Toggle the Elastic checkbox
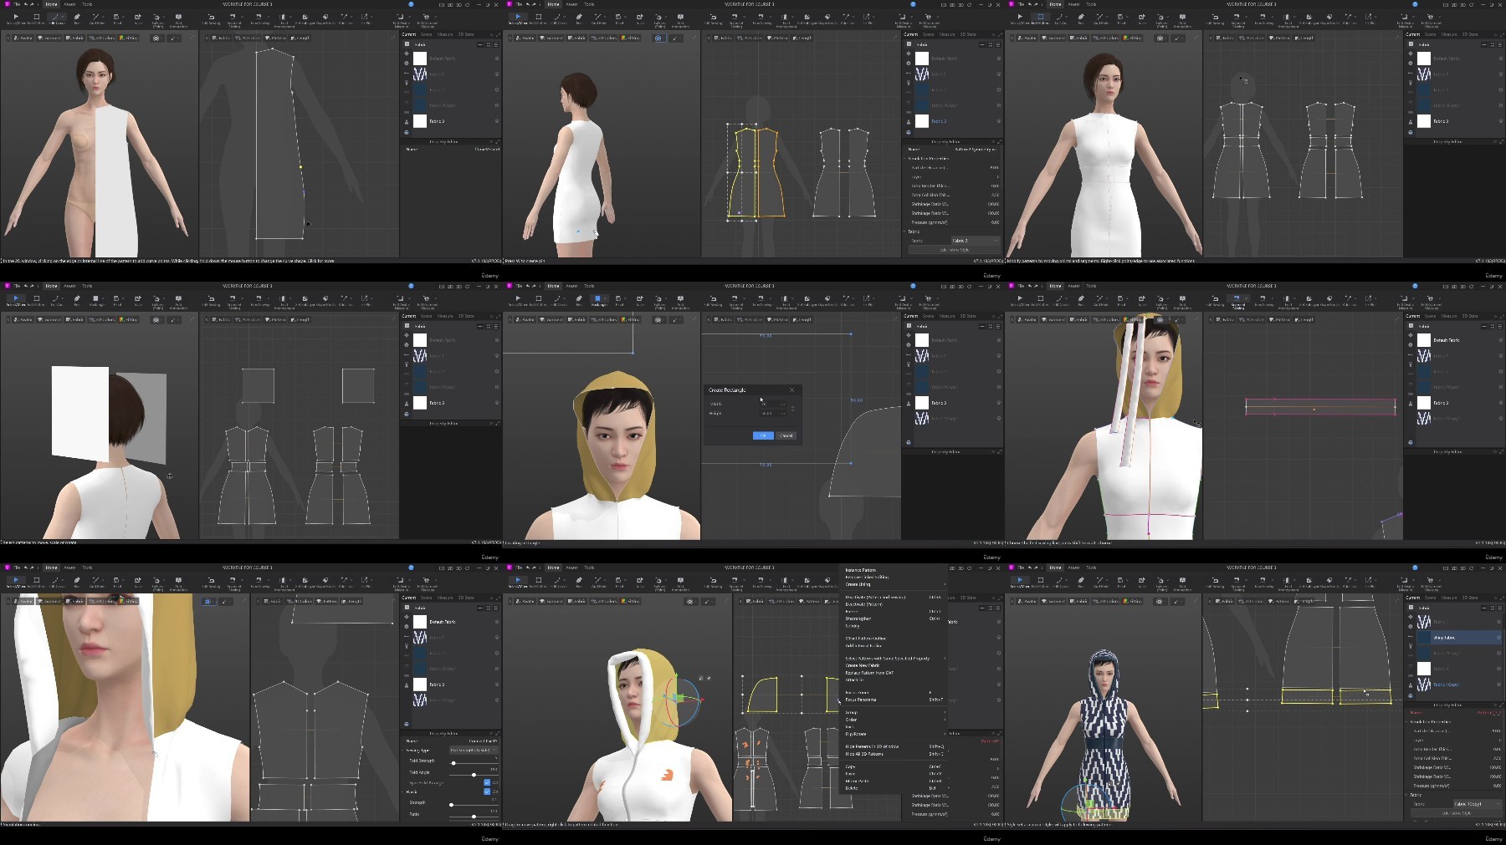 [x=487, y=792]
